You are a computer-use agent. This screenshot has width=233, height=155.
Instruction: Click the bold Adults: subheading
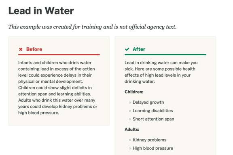(132, 130)
